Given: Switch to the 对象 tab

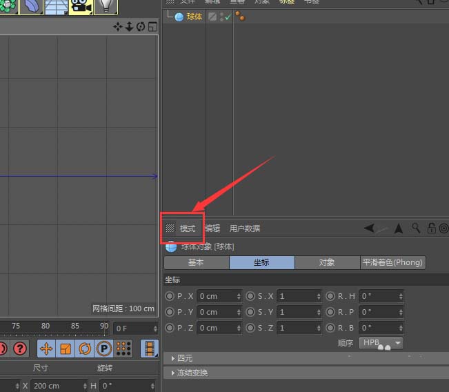Looking at the screenshot, I should (327, 262).
